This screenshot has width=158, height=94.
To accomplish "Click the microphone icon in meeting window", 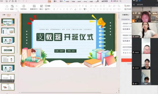I will point(134,5).
